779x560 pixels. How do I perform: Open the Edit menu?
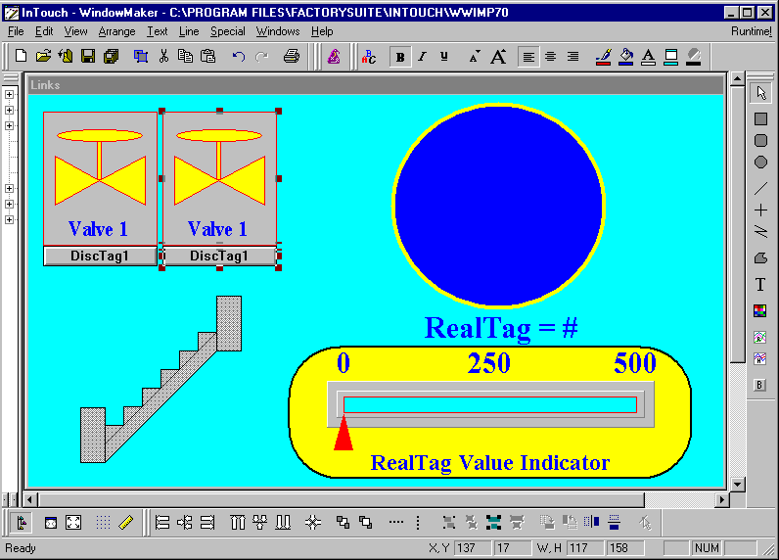[44, 31]
